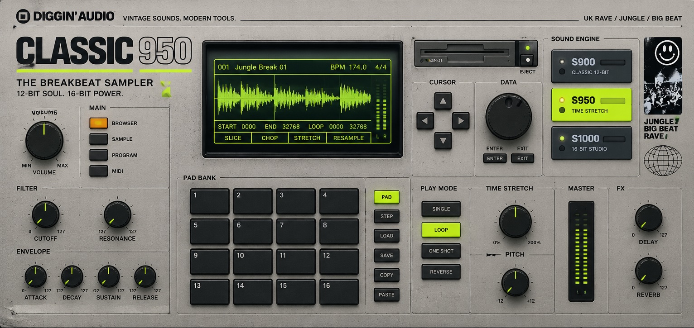Screen dimensions: 694x328
Task: Open the Browser page in Main
Action: [98, 123]
